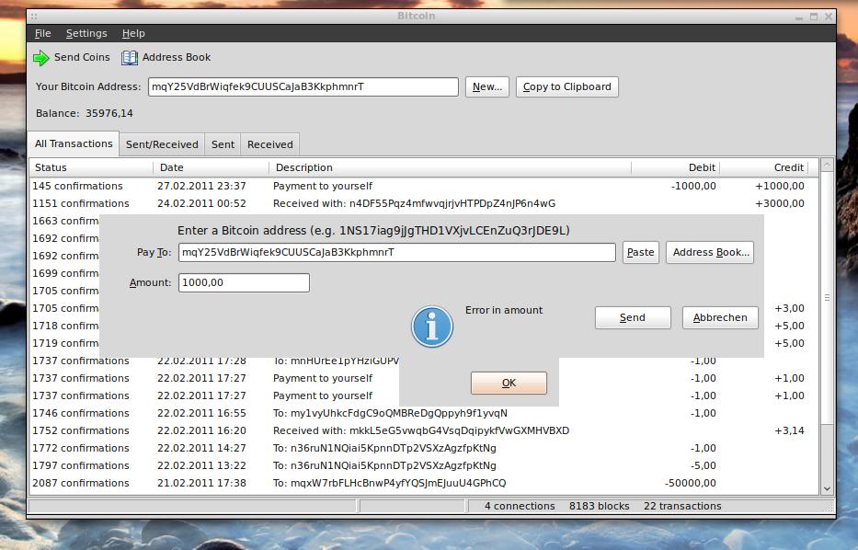The width and height of the screenshot is (858, 550).
Task: Click the -1000,00 debit value
Action: 693,186
